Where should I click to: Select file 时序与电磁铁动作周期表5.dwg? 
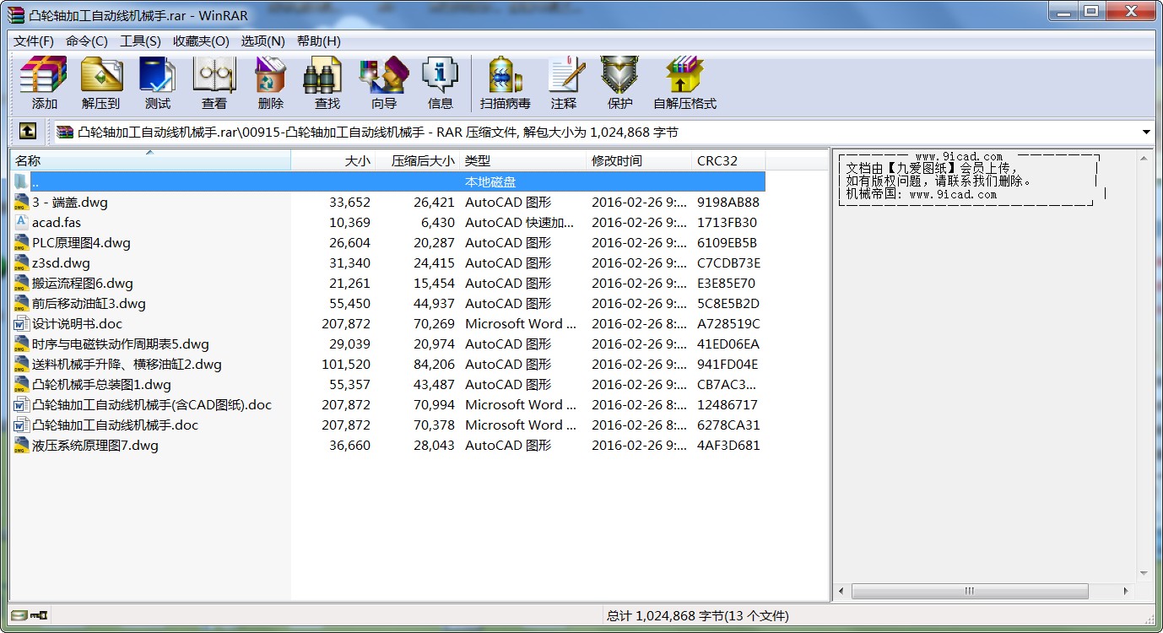pos(120,344)
